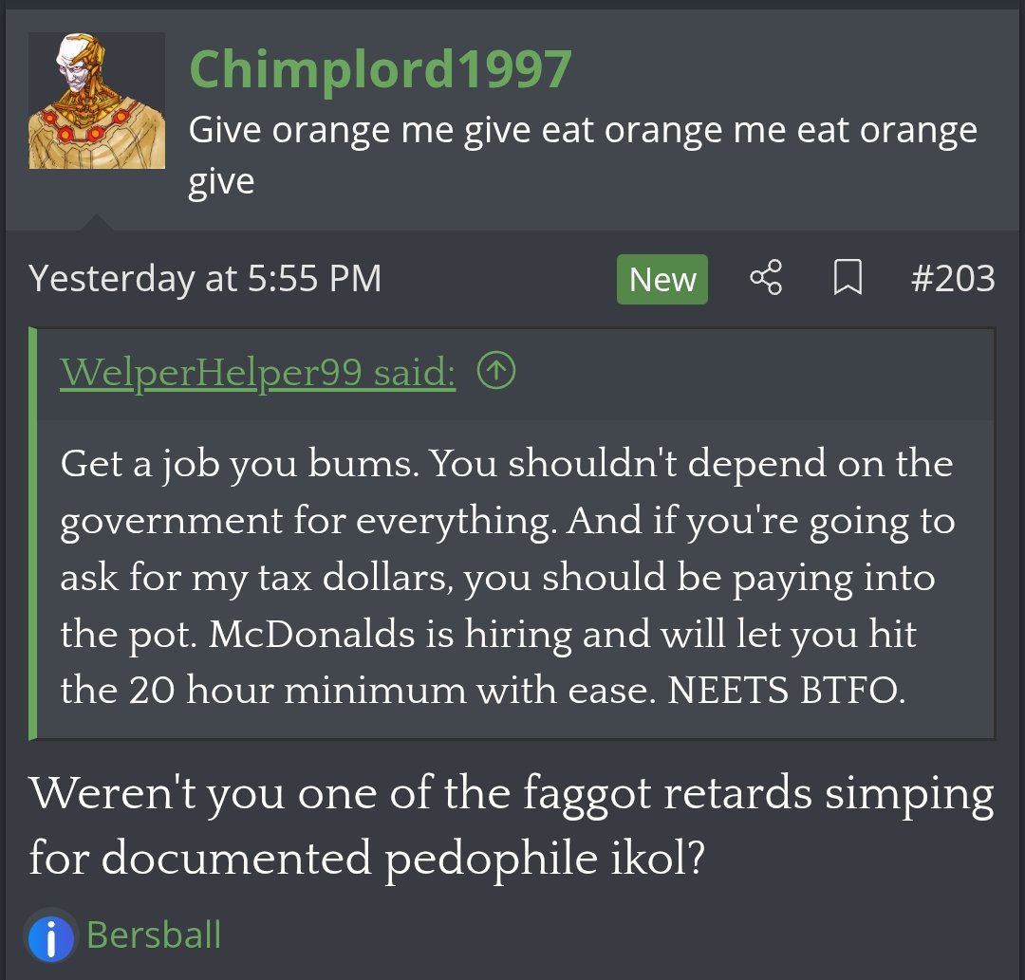Click the last quoted line ending NEETS BTFO
Screen dimensions: 1025x980
pos(483,690)
